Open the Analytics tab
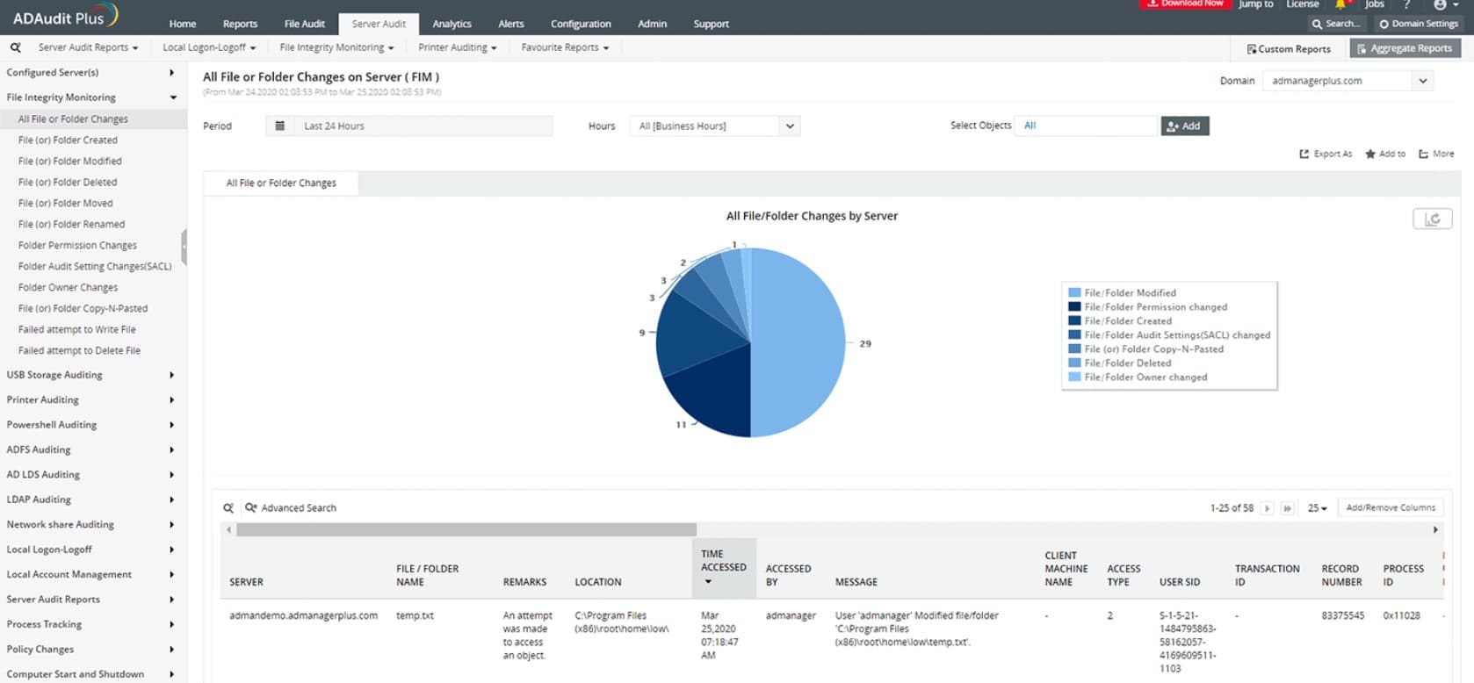The height and width of the screenshot is (683, 1474). coord(452,24)
